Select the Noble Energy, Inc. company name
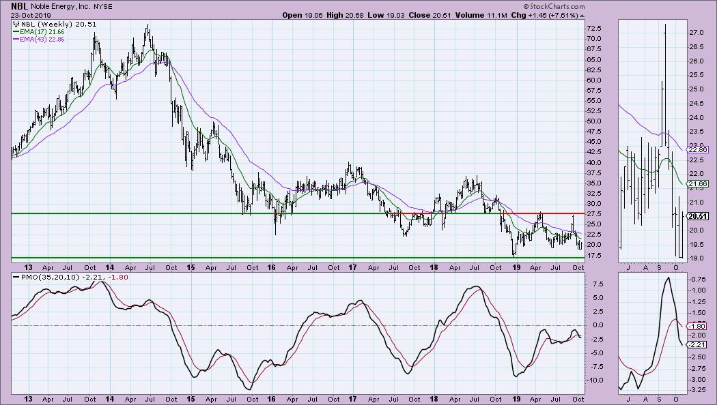 [x=59, y=7]
